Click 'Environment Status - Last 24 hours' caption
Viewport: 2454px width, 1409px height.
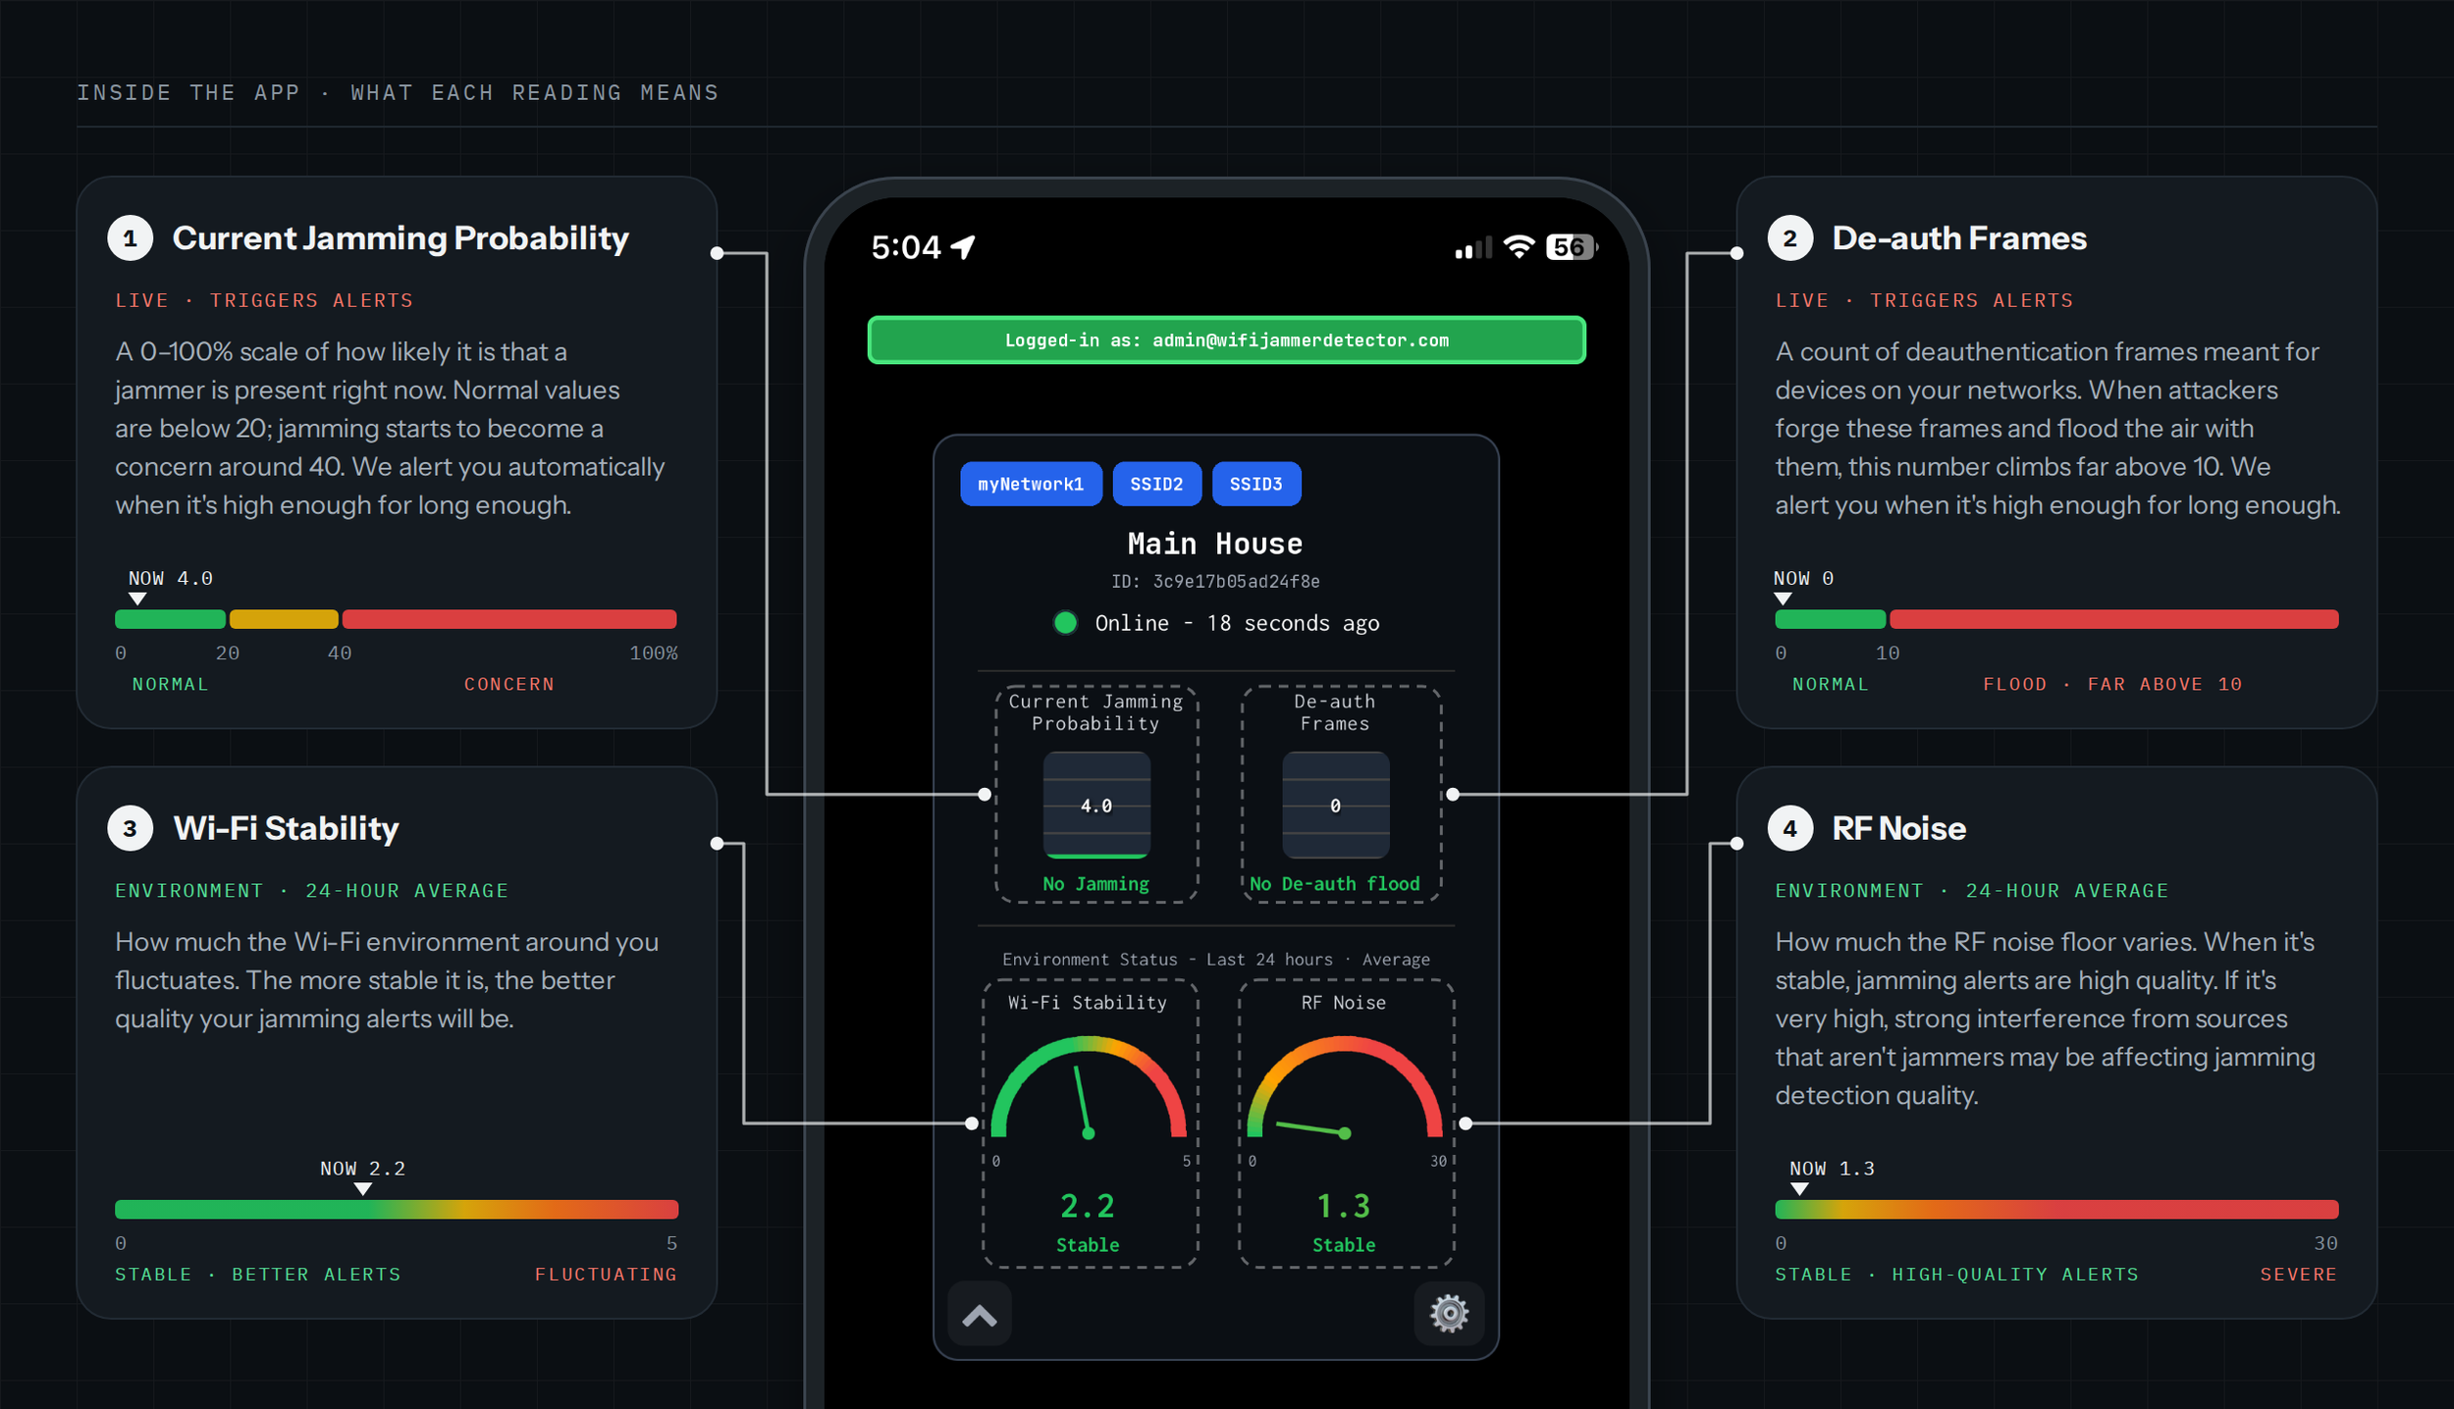pos(1215,960)
